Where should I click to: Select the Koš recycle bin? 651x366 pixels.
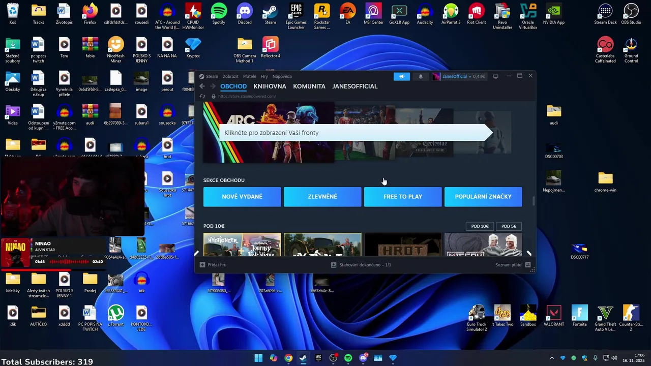[13, 14]
